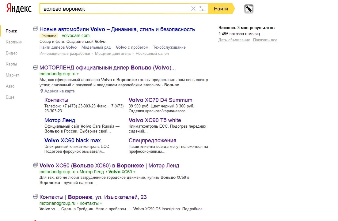The height and width of the screenshot is (221, 338).
Task: Open Мотор Ленд sitelink
Action: [x=60, y=120]
